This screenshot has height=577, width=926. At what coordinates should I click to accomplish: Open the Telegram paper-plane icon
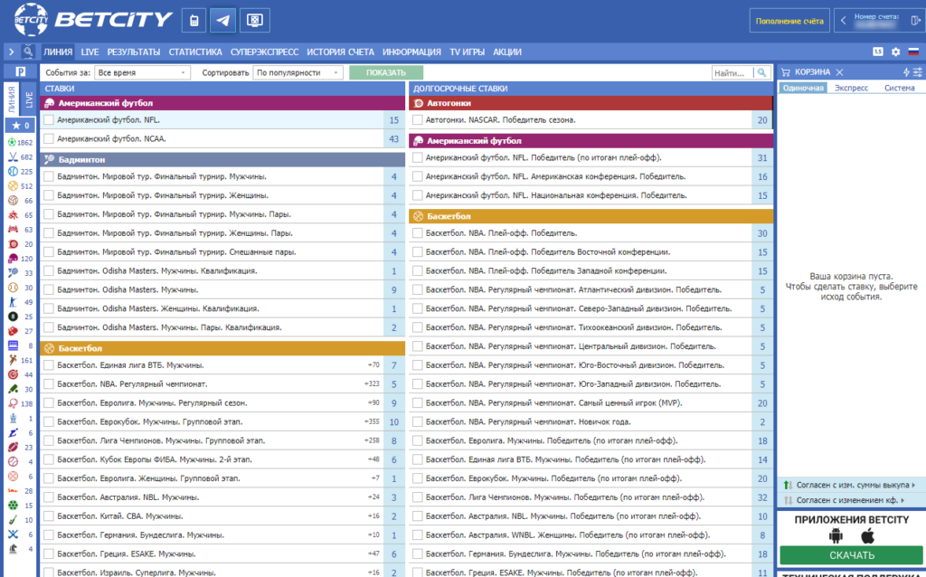click(222, 21)
